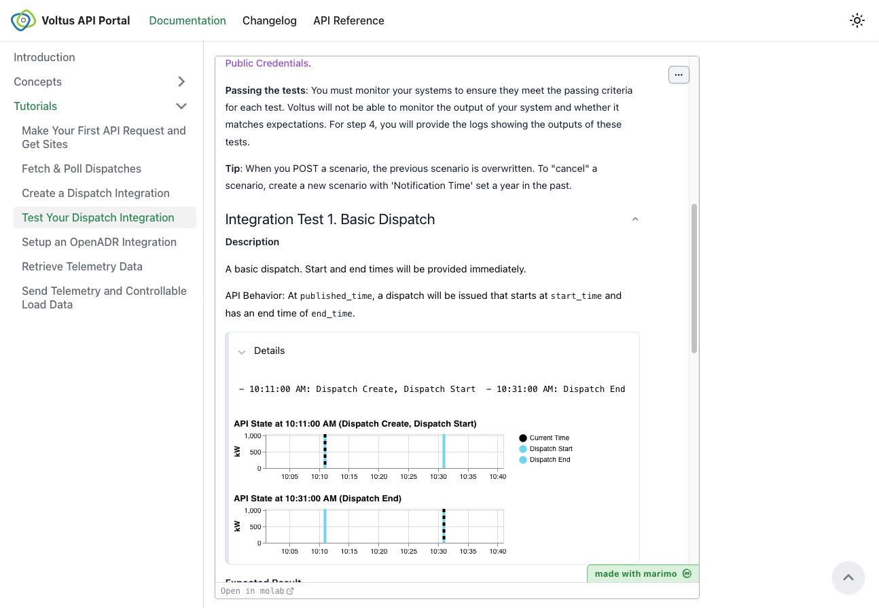
Task: Click 'API State at 10:31:00 AM (Dispatch End)' title
Action: 317,498
